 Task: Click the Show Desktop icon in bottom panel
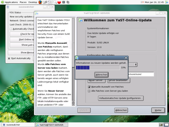(x=161, y=125)
